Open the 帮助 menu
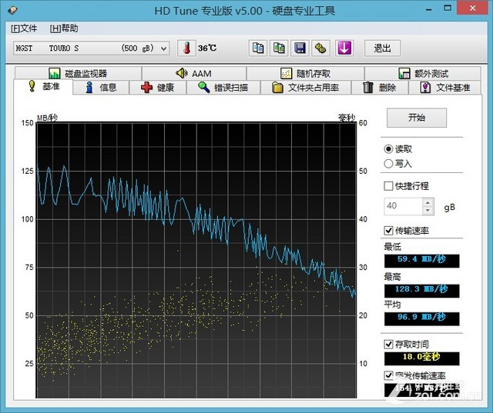 [x=64, y=28]
